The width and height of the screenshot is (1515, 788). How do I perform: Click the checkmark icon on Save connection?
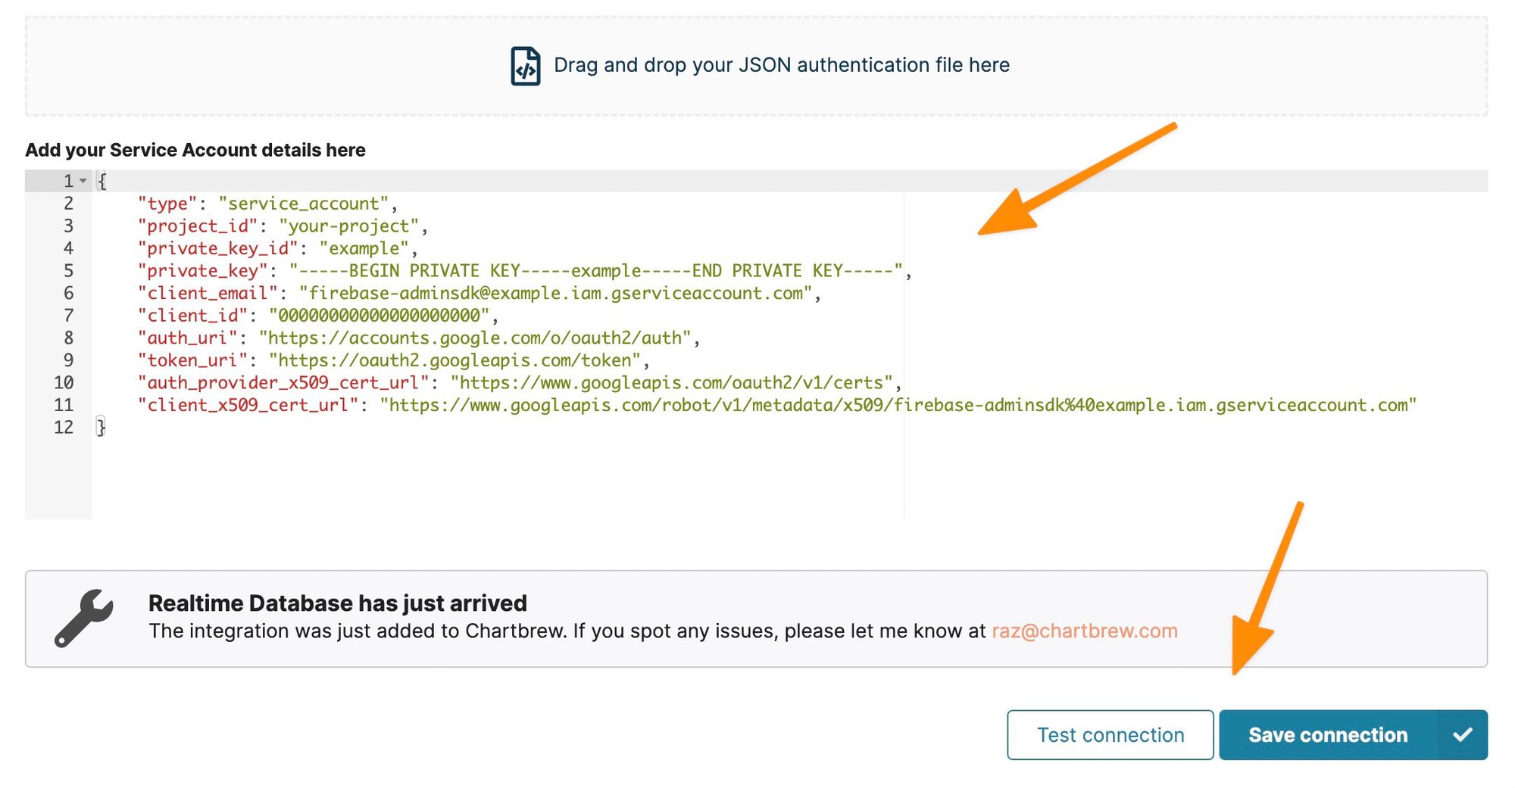click(1462, 735)
